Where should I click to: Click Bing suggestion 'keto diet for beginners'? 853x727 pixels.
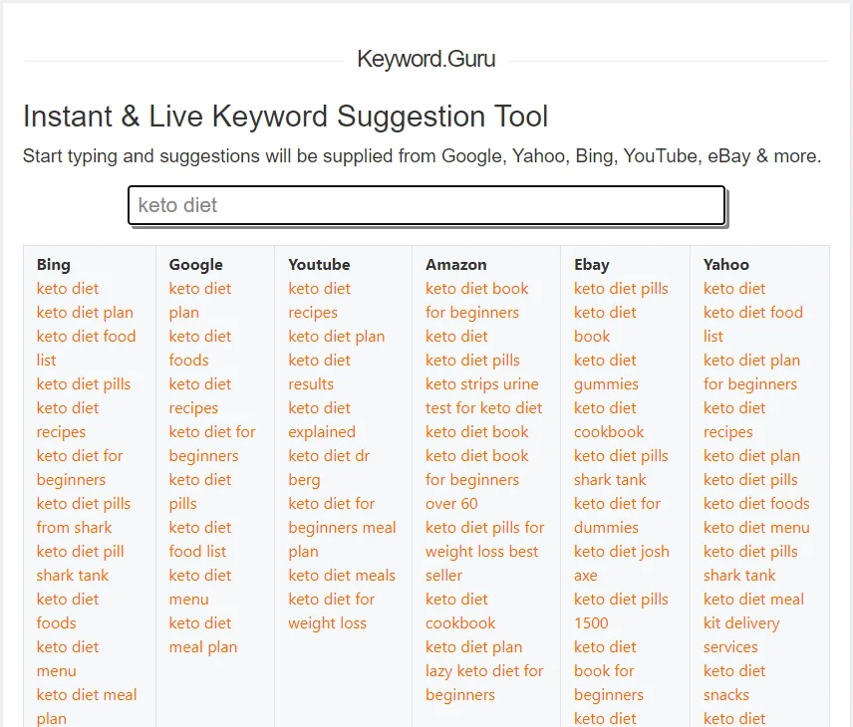pyautogui.click(x=80, y=468)
